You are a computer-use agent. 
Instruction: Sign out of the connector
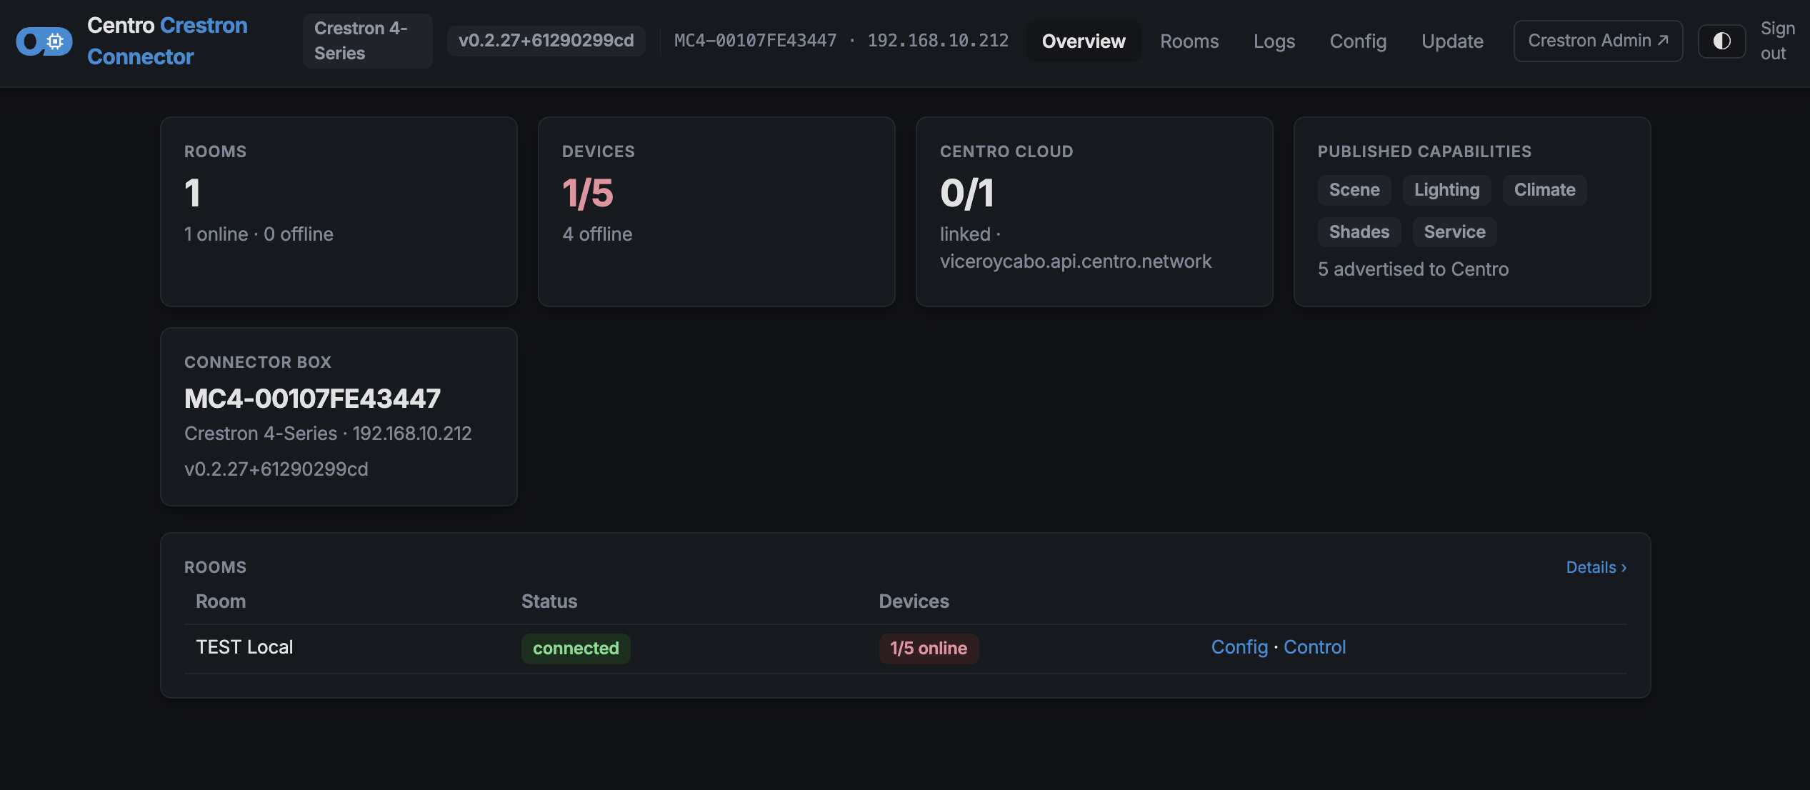click(x=1777, y=41)
